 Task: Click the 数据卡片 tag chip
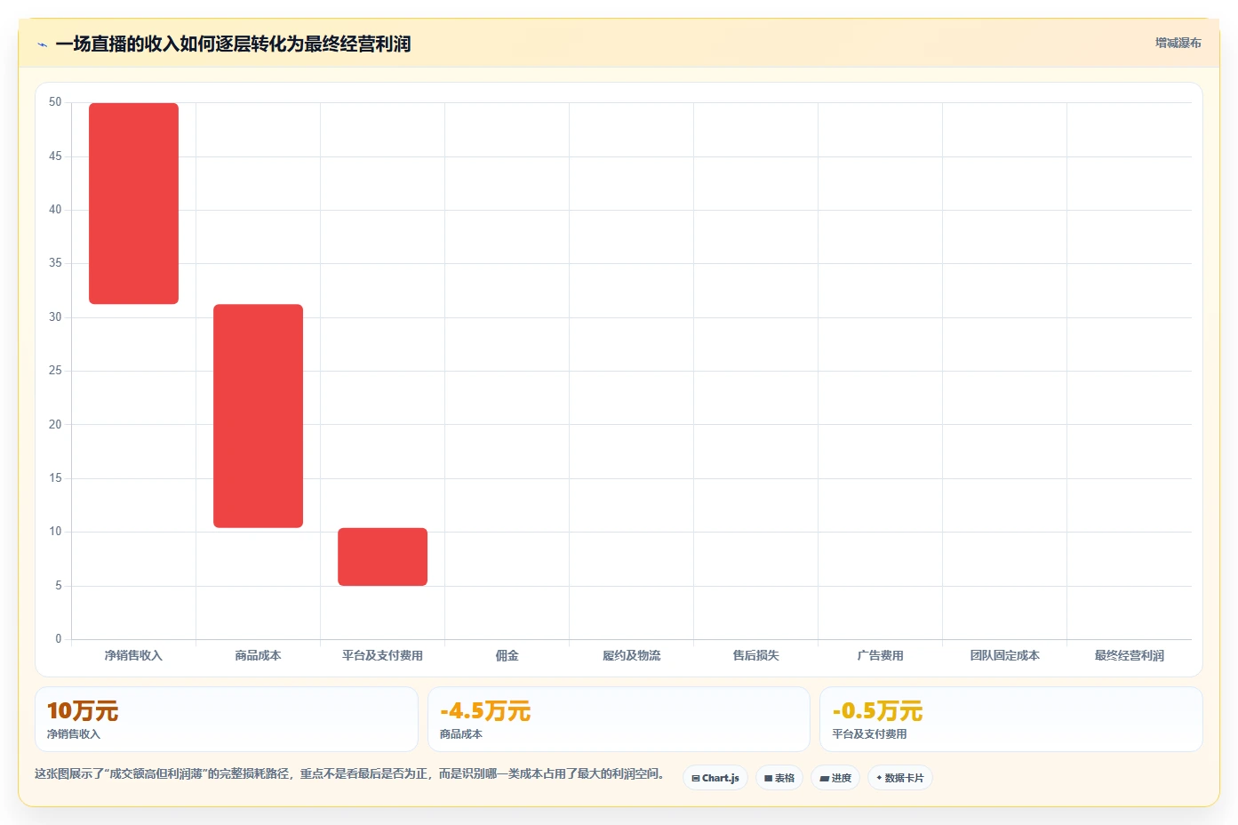click(x=900, y=778)
